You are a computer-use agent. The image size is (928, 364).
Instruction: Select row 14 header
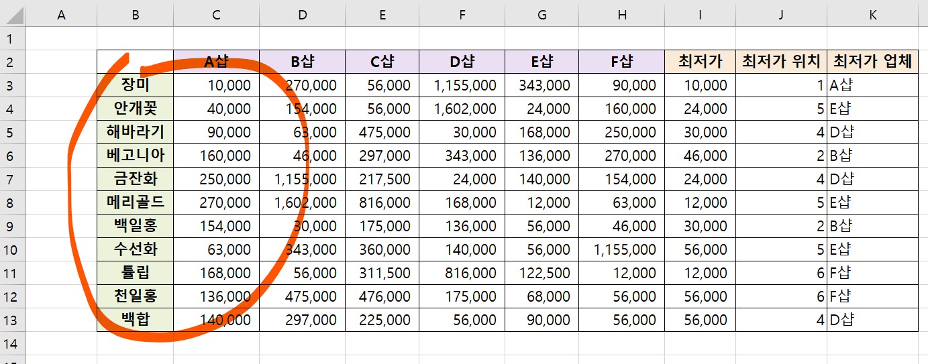click(x=13, y=343)
